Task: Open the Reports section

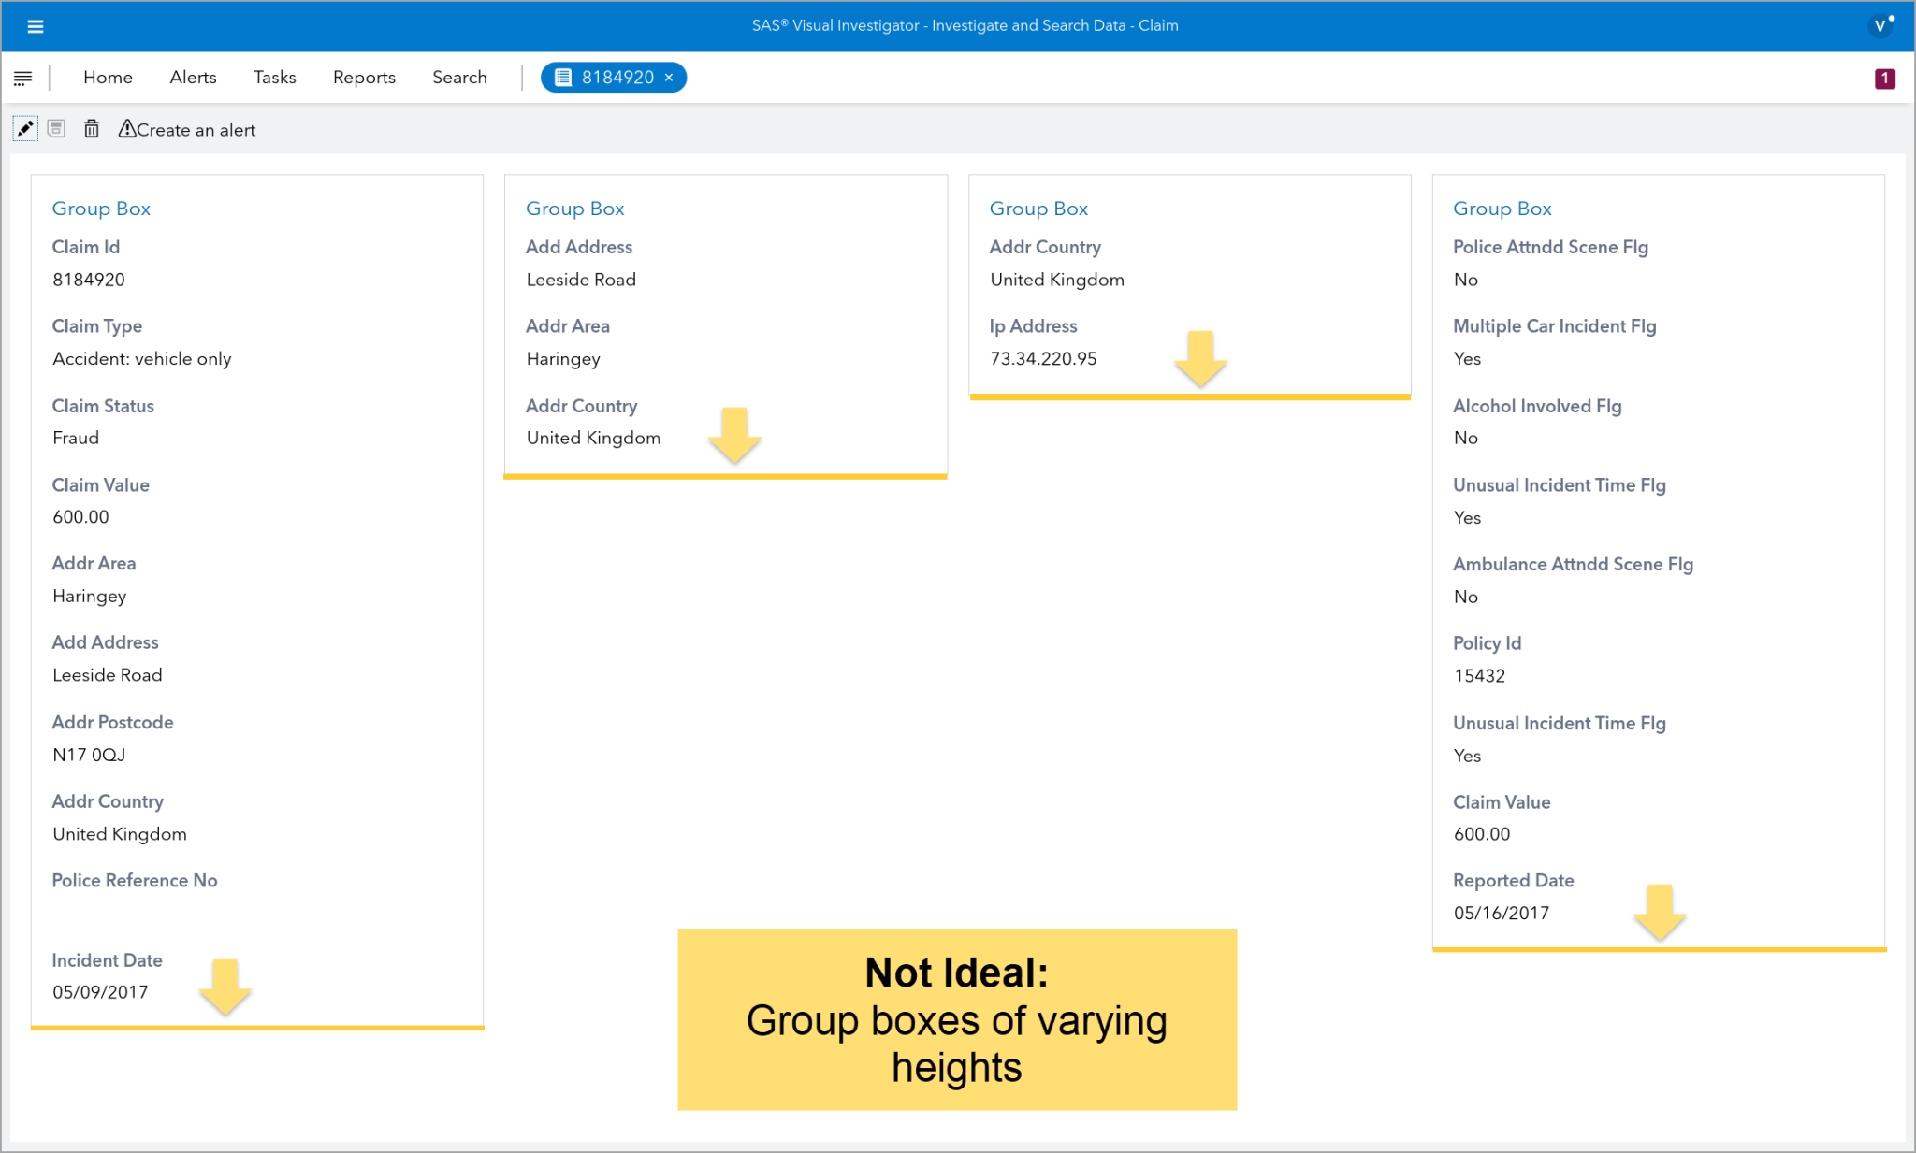Action: point(364,77)
